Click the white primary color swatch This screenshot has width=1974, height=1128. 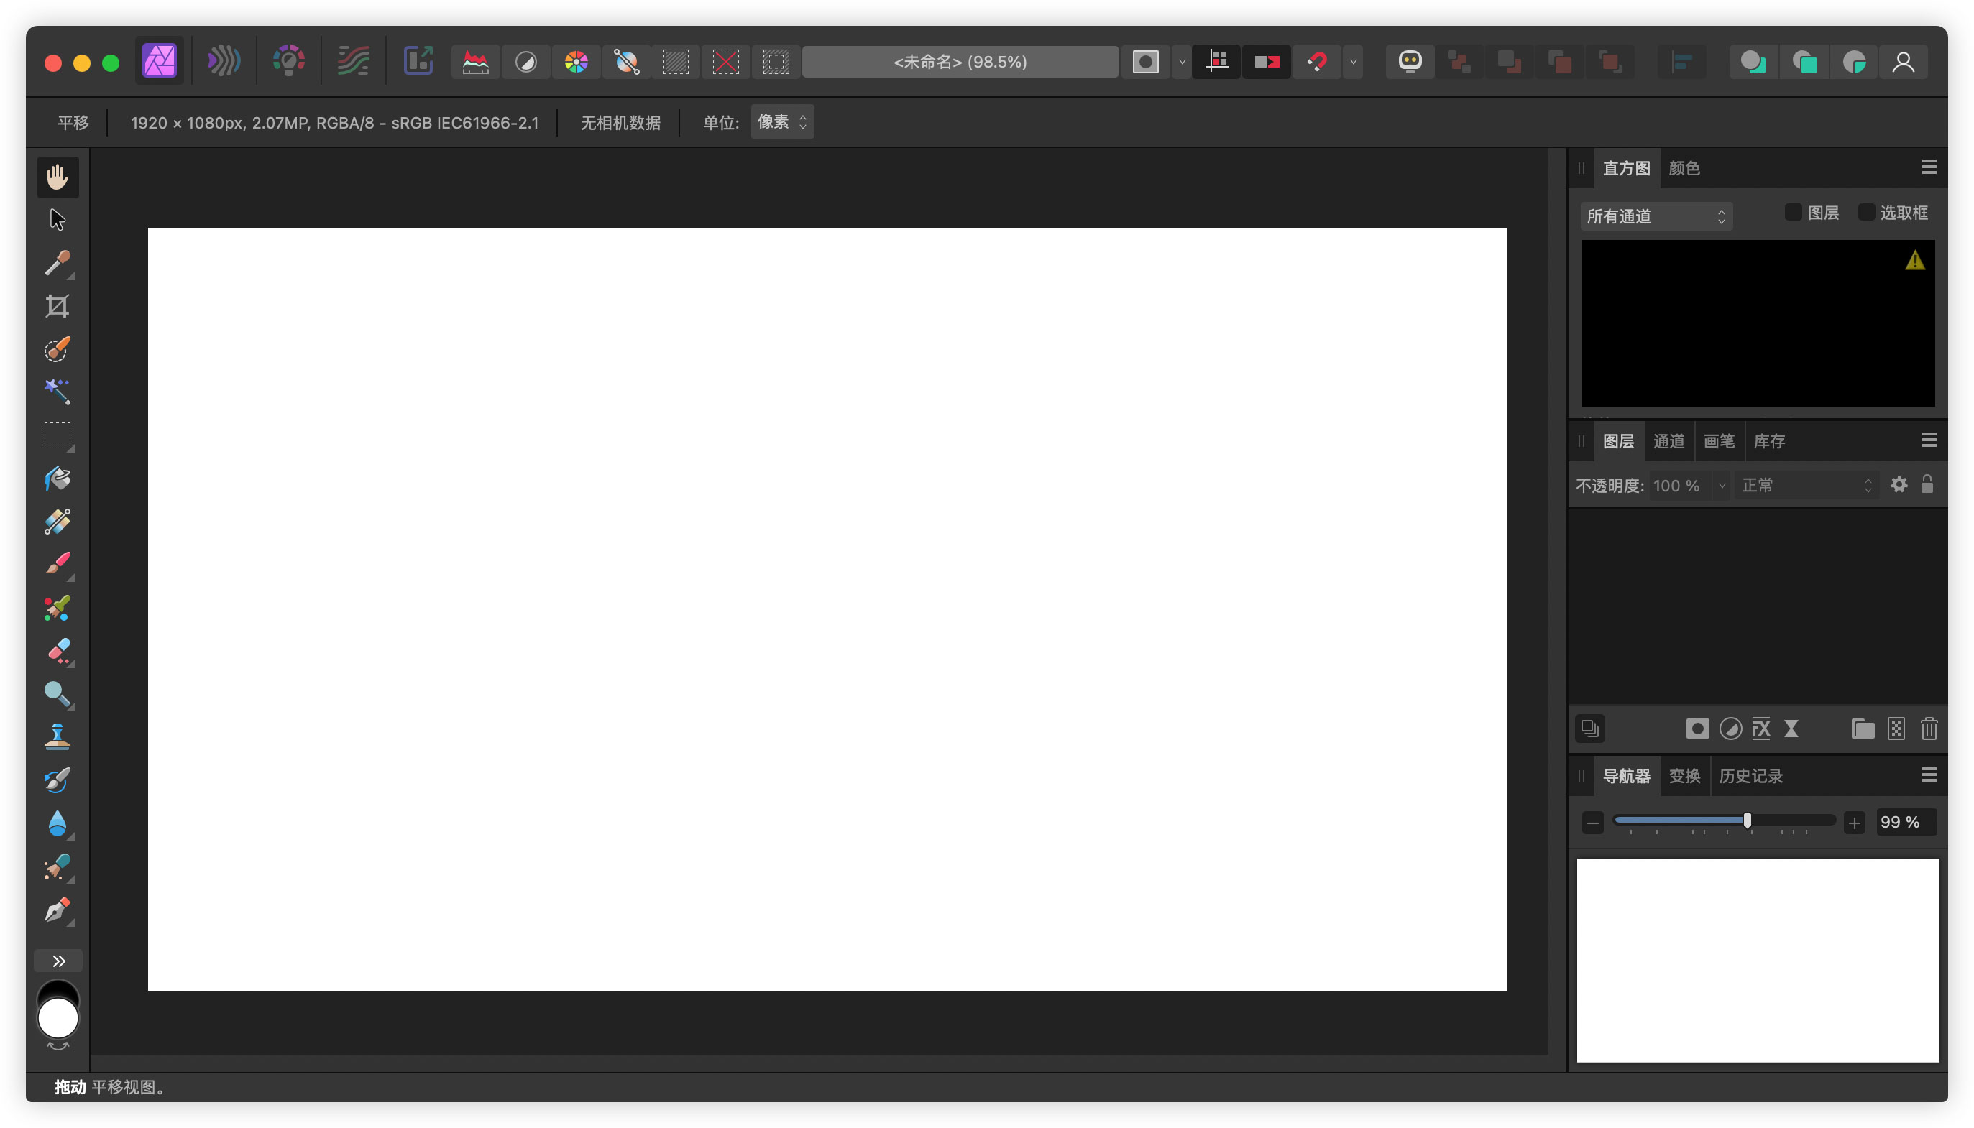click(x=58, y=1018)
